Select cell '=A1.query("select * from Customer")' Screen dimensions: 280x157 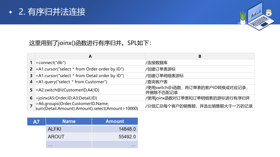click(90, 82)
